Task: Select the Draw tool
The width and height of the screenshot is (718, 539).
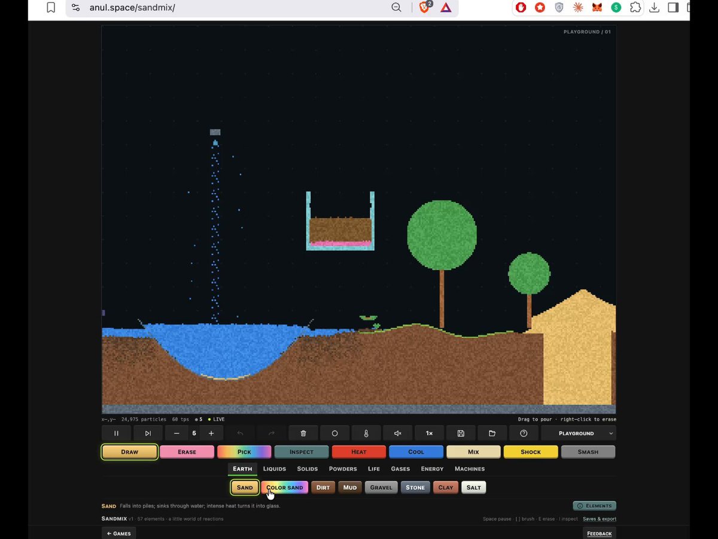Action: [x=130, y=452]
